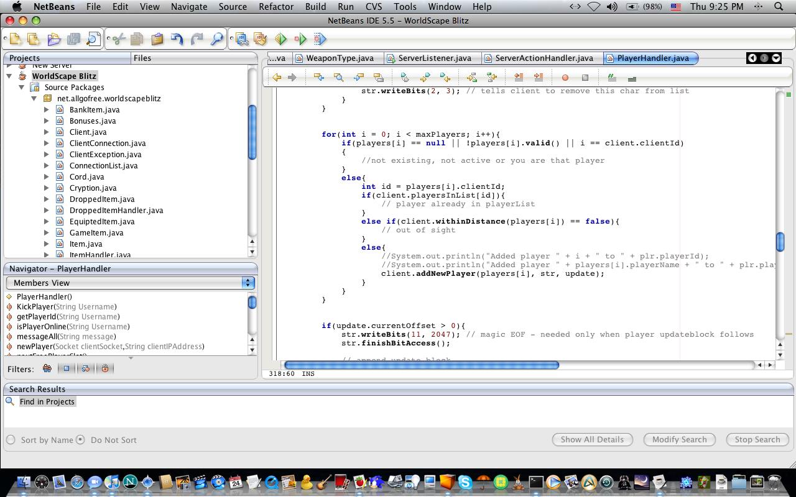
Task: Click the Wi-Fi status icon in menu bar
Action: coord(594,7)
